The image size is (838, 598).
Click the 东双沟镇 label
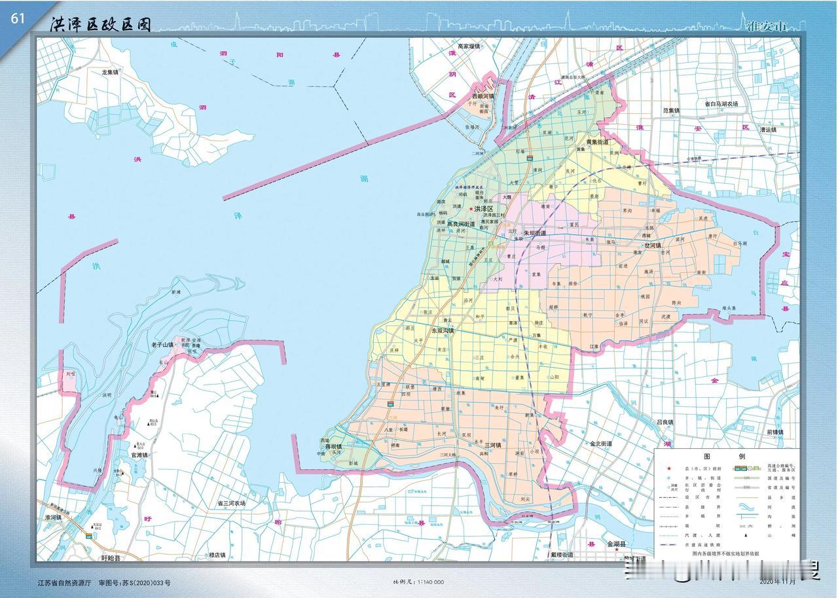443,331
